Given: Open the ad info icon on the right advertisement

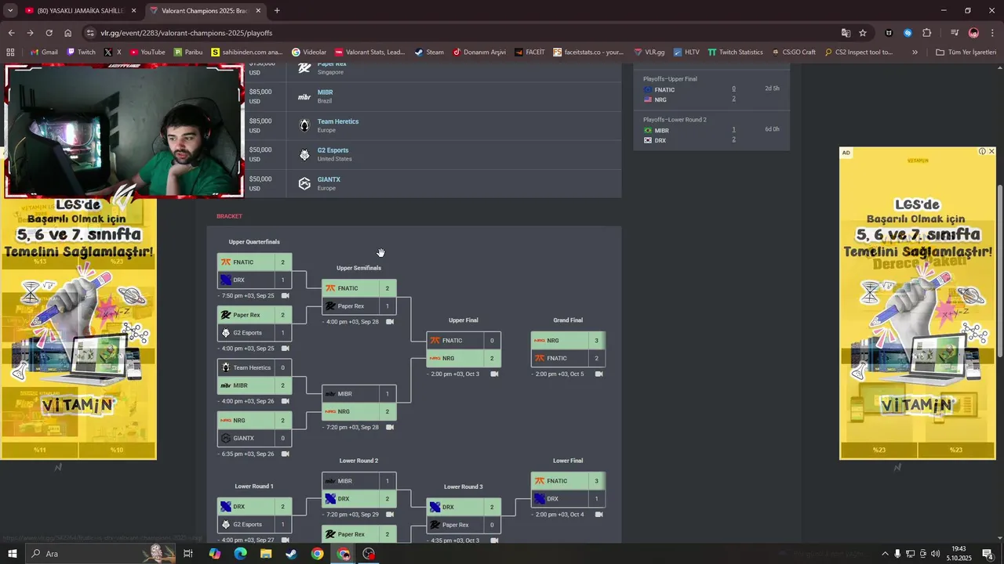Looking at the screenshot, I should pos(982,151).
